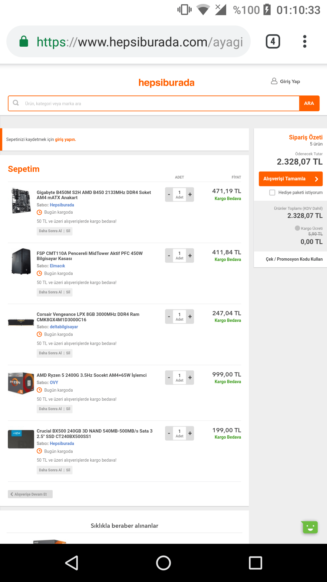
Task: Tap the Android recent apps square button
Action: (255, 563)
